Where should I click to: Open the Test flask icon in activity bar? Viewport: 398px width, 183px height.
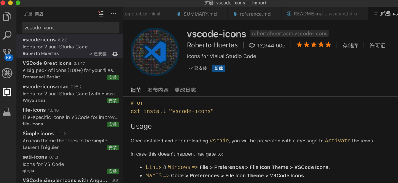point(7,111)
